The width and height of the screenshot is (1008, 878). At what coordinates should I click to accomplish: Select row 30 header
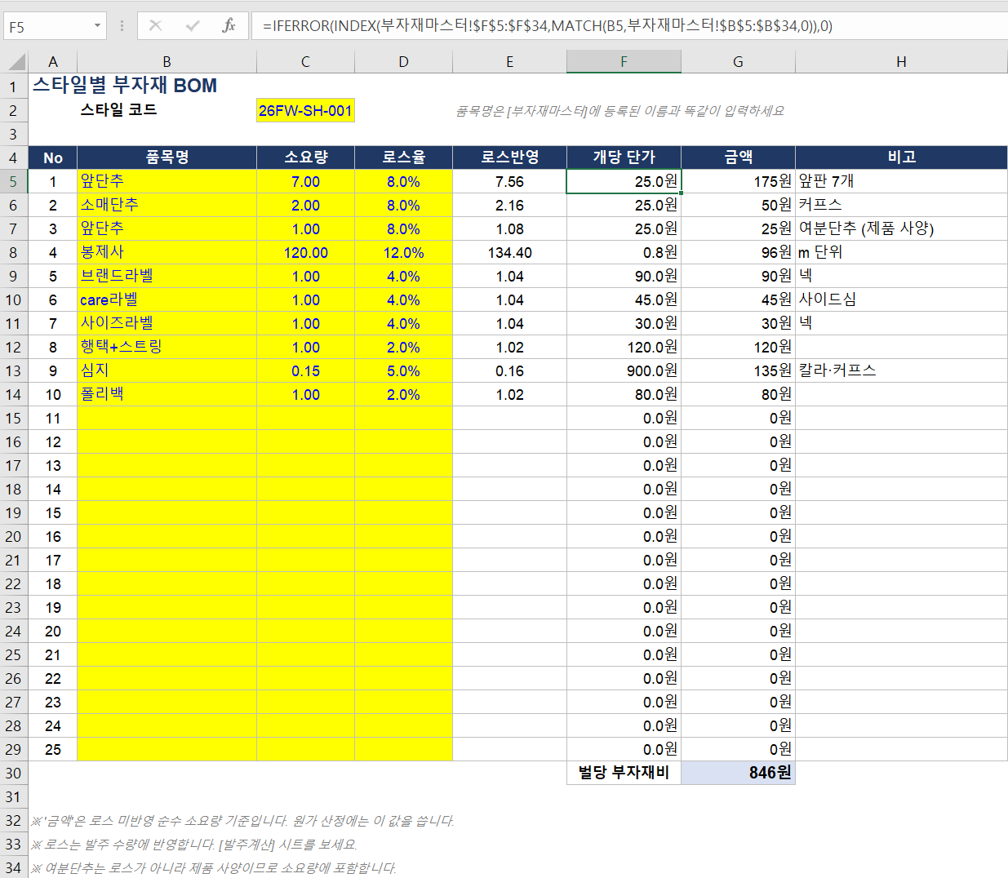pos(14,773)
